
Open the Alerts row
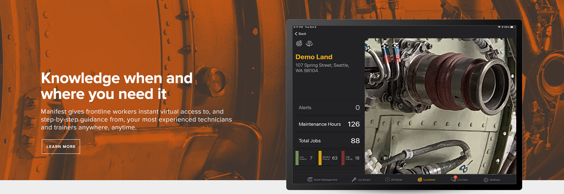pos(328,108)
